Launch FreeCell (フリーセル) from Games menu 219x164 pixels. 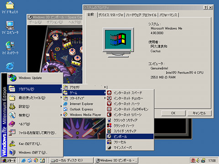pyautogui.click(x=130, y=142)
